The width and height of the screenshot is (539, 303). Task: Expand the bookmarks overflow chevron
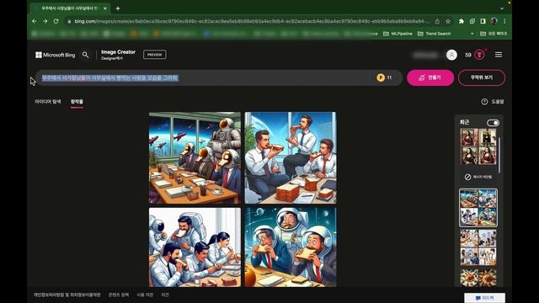coord(472,34)
